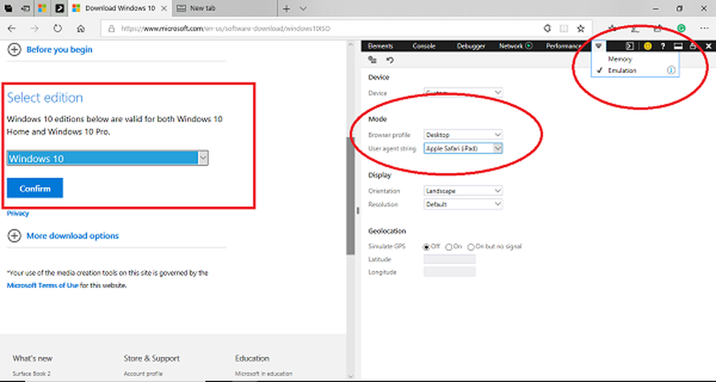Switch to the Network tab
Viewport: 716px width, 382px height.
511,46
